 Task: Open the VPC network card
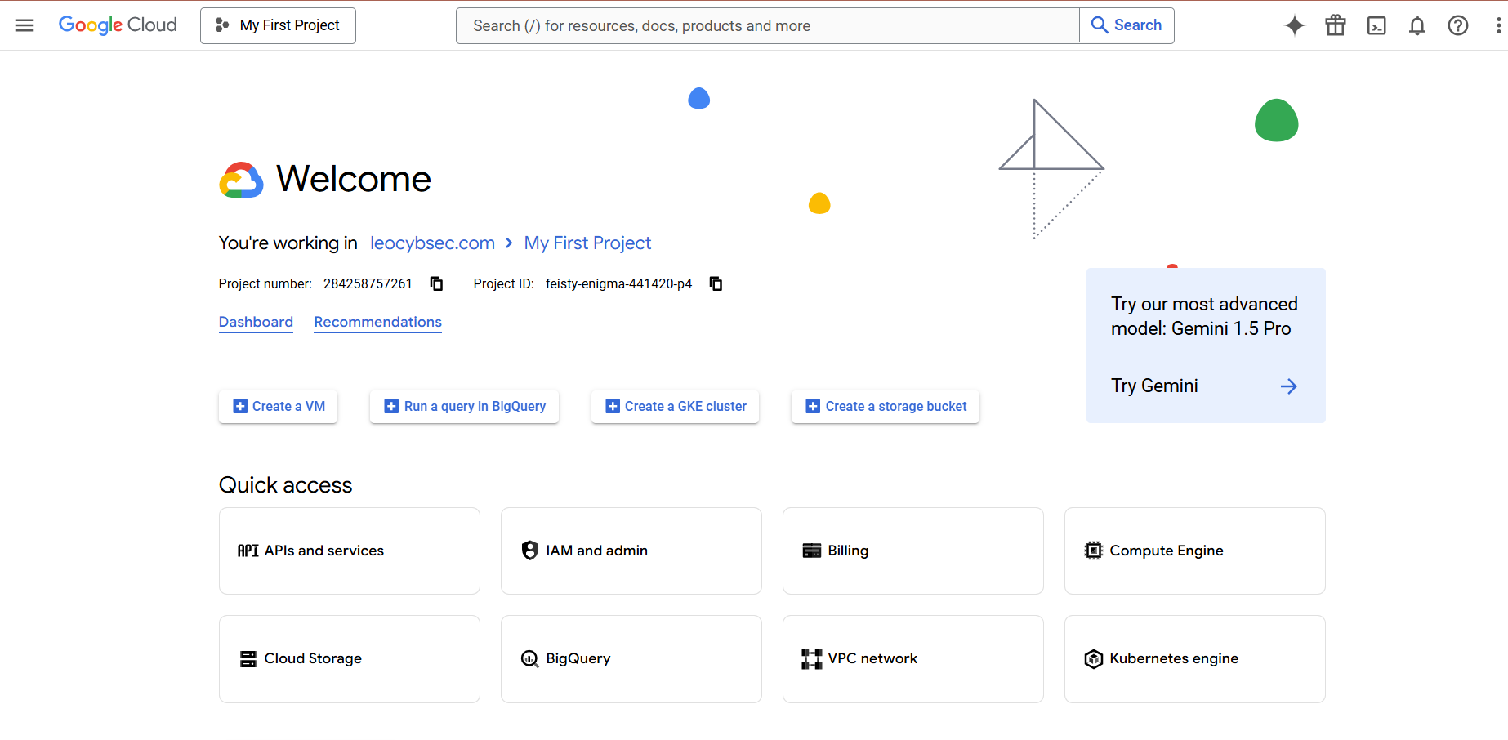[913, 659]
